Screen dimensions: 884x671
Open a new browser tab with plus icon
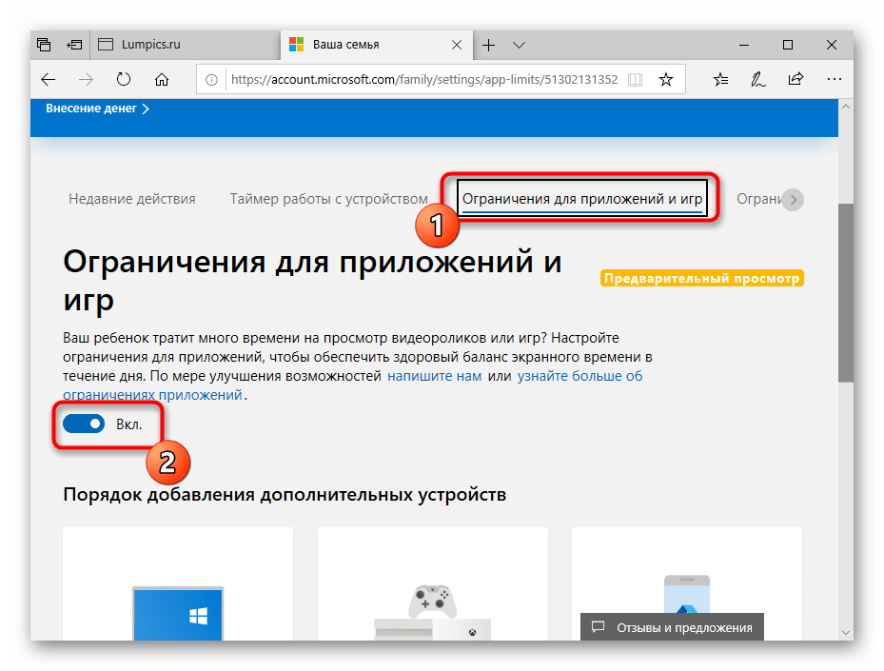(488, 44)
